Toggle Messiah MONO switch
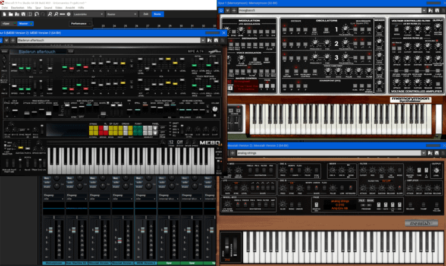The image size is (446, 266). click(x=291, y=204)
